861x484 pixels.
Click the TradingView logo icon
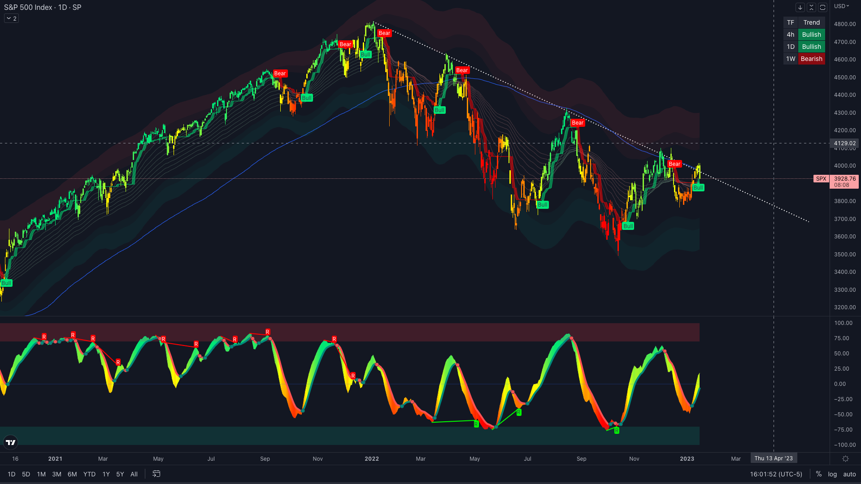point(10,442)
